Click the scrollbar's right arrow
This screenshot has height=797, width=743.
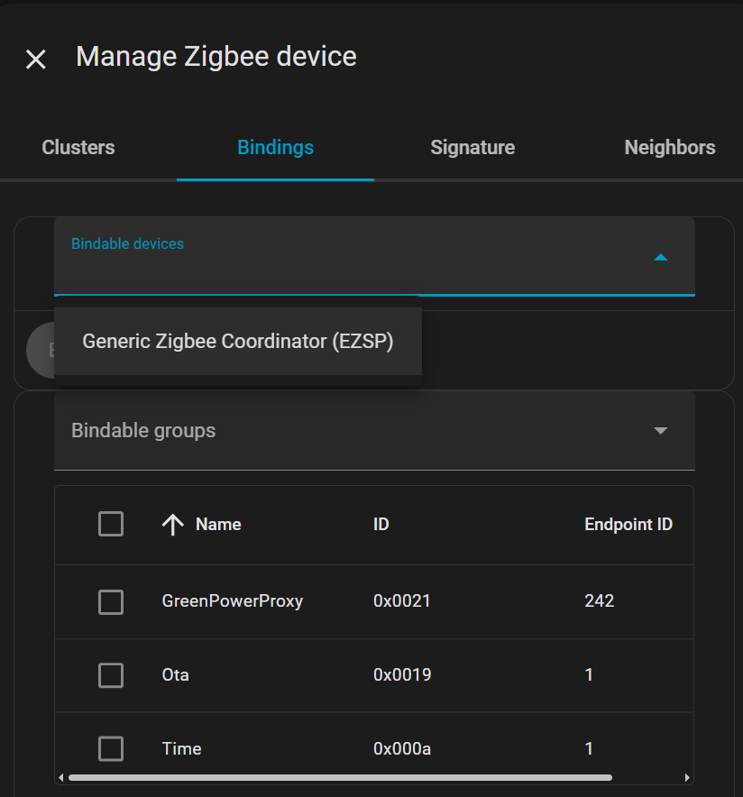pos(687,777)
